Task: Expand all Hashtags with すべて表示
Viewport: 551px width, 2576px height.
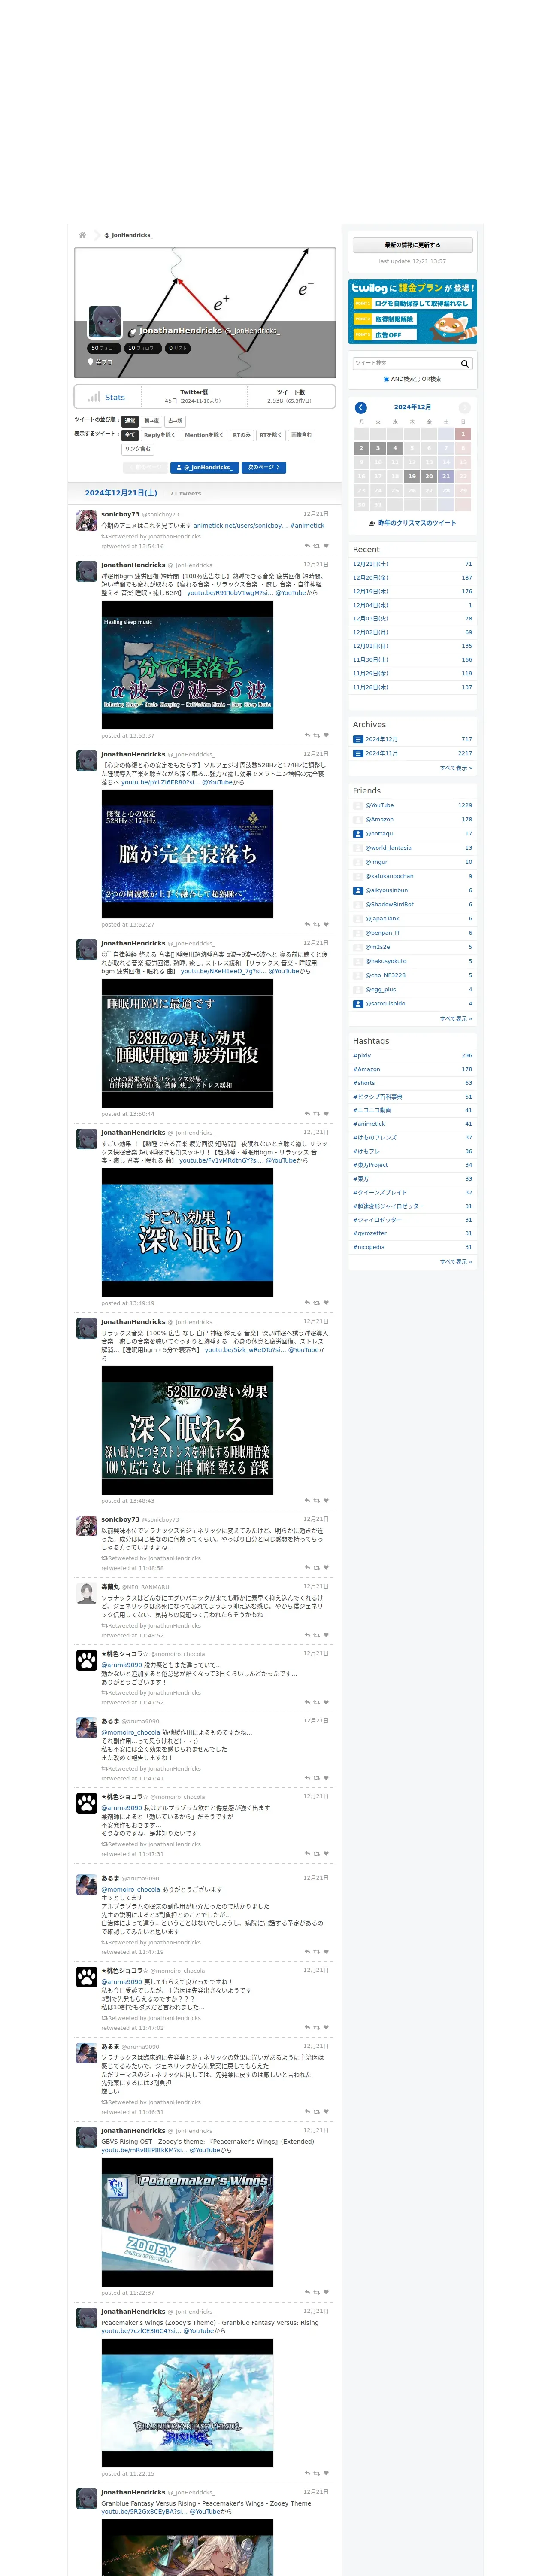Action: point(456,1262)
